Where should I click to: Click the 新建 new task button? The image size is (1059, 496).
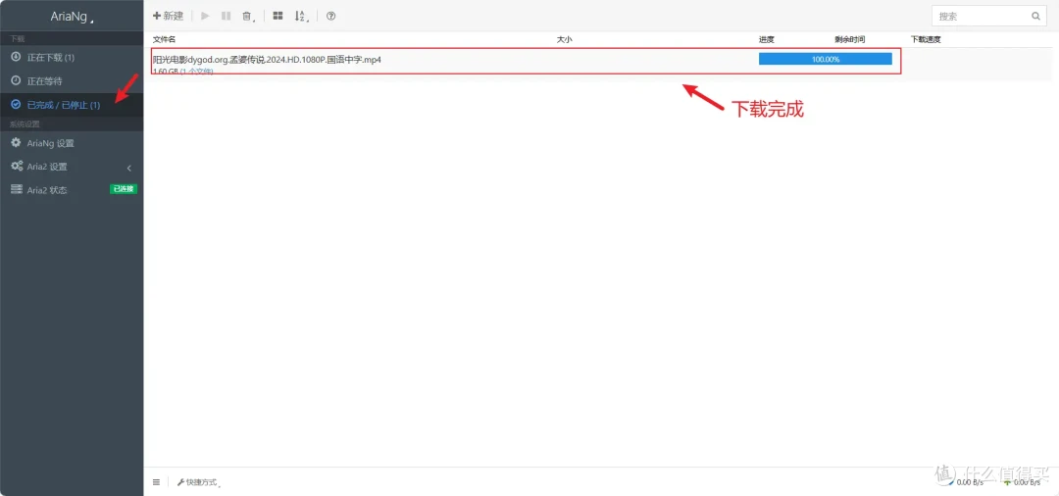pos(169,16)
